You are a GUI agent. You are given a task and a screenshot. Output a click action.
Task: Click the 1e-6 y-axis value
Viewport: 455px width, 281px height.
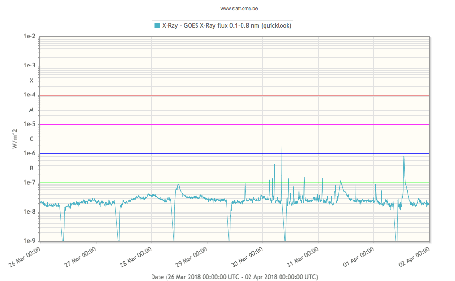(x=29, y=153)
